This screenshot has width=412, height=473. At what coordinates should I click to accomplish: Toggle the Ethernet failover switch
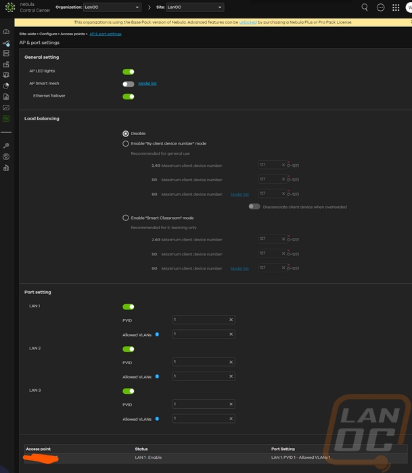[x=129, y=97]
